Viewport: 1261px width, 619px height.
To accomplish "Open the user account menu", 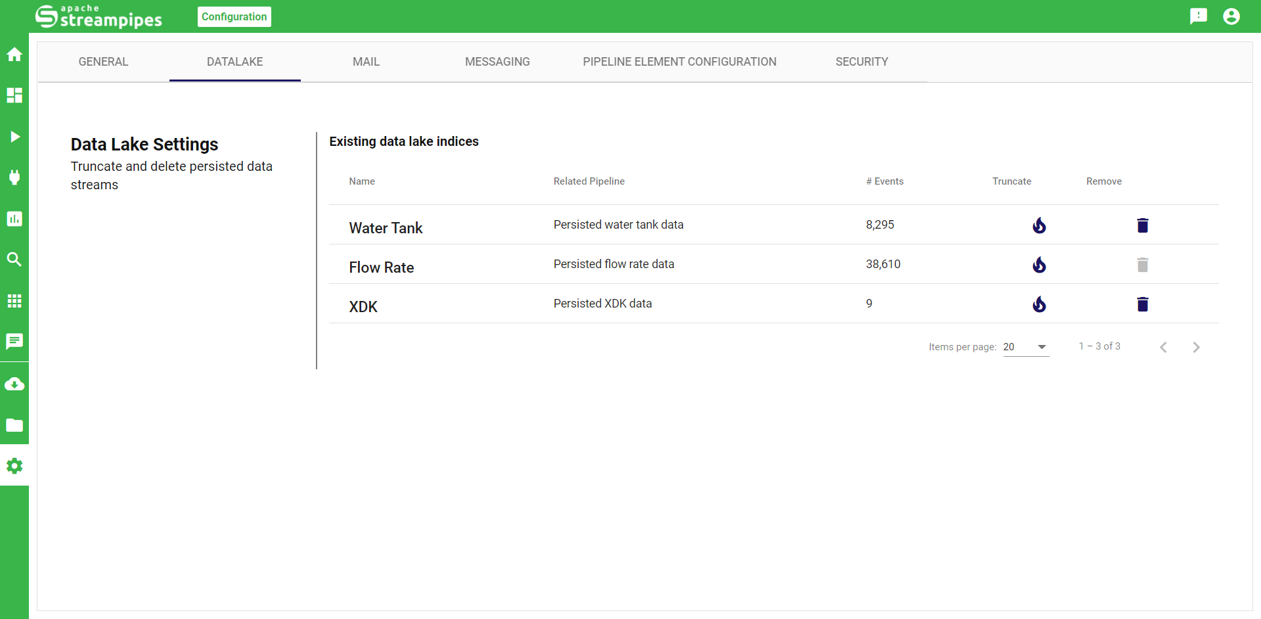I will 1231,16.
